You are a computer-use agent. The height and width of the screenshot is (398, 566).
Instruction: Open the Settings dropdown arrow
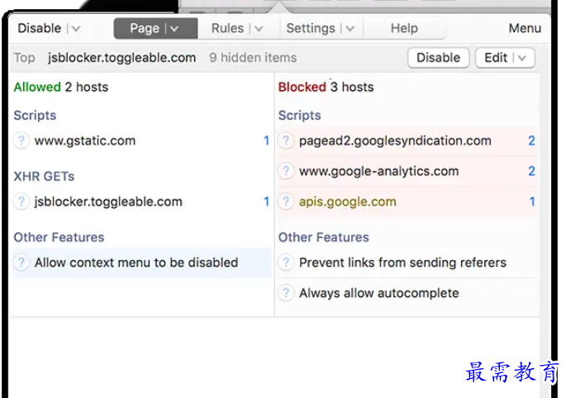tap(350, 29)
